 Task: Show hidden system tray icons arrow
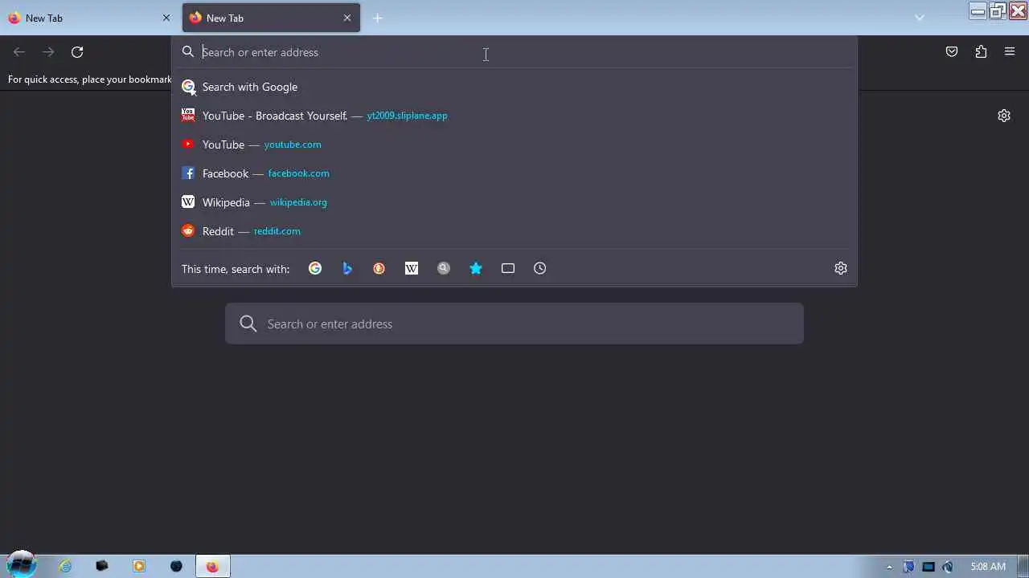click(889, 567)
